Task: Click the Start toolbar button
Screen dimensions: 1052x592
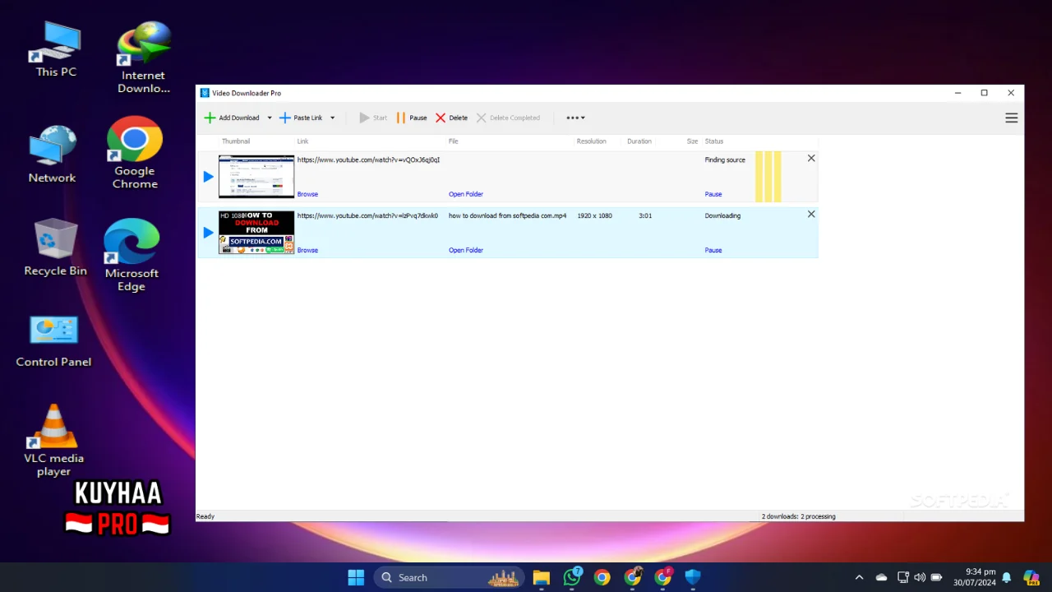Action: (373, 118)
